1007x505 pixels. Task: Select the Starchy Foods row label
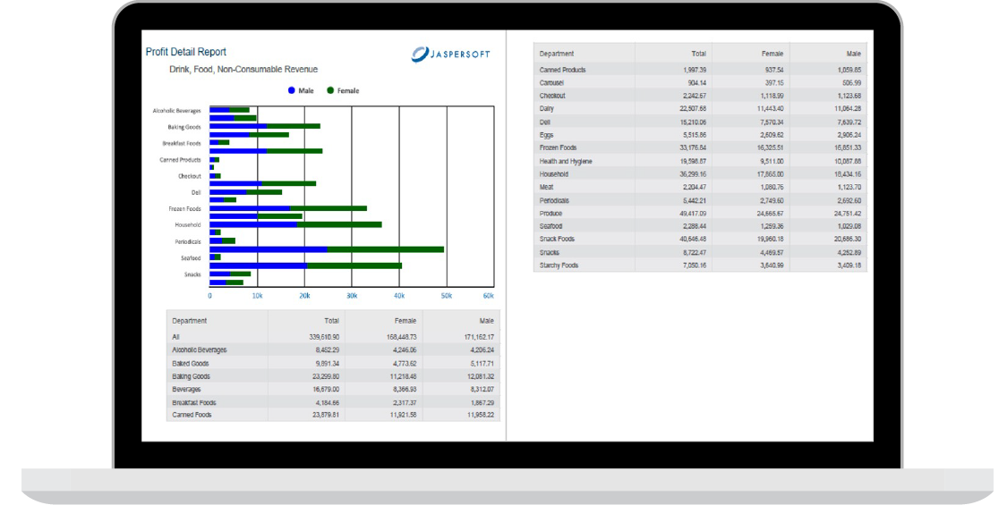tap(559, 265)
